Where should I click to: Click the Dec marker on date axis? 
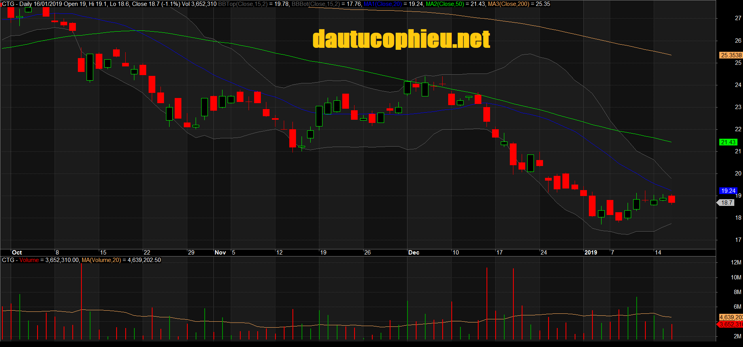pos(414,253)
